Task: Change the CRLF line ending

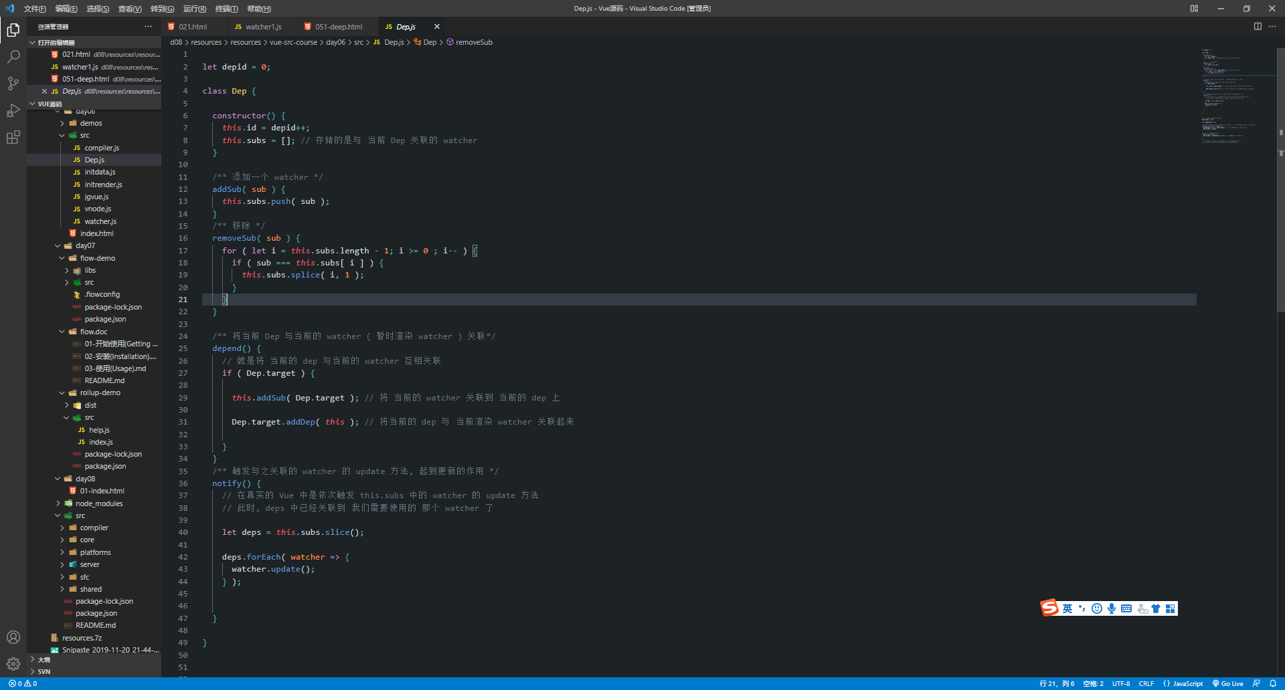Action: click(x=1146, y=683)
